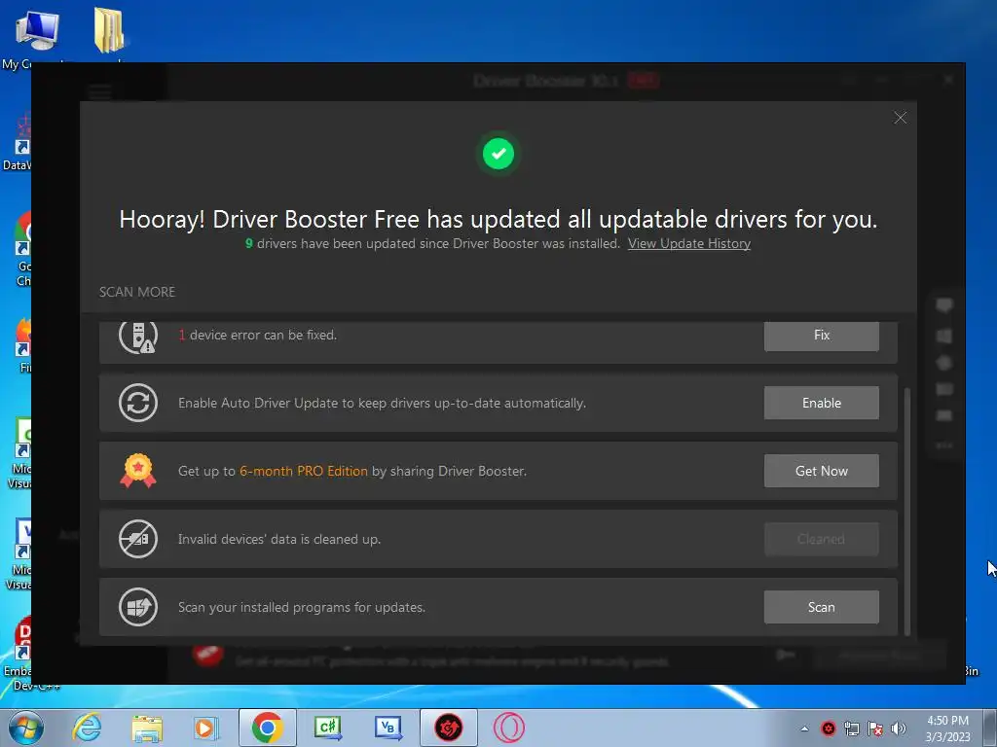Image resolution: width=997 pixels, height=747 pixels.
Task: Click the device error USB warning icon
Action: tap(138, 337)
